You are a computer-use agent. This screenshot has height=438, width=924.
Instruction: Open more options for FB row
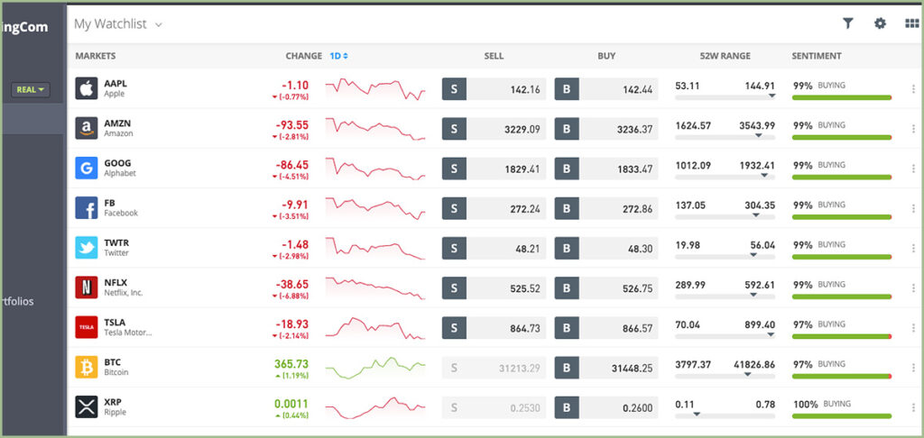(x=913, y=208)
